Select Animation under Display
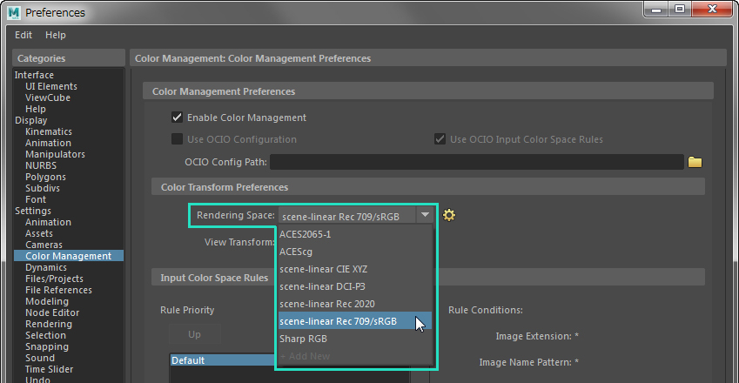 point(48,143)
